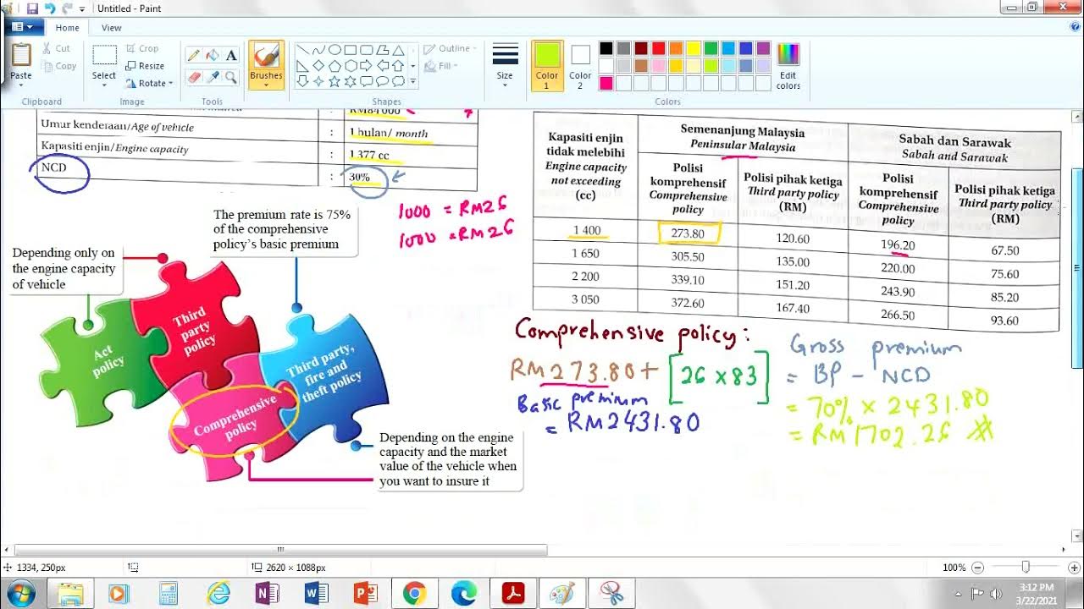Screen dimensions: 1084x609
Task: Select the Fill with color bucket tool
Action: [x=213, y=55]
